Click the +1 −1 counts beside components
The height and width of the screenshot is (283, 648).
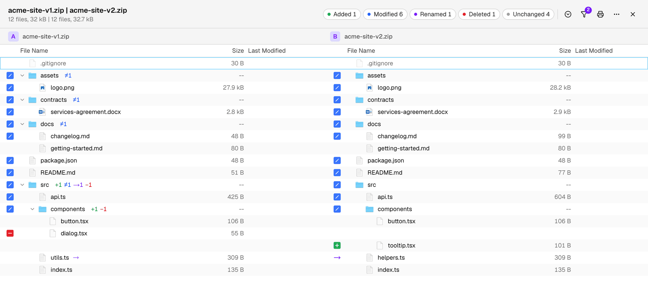coord(99,209)
